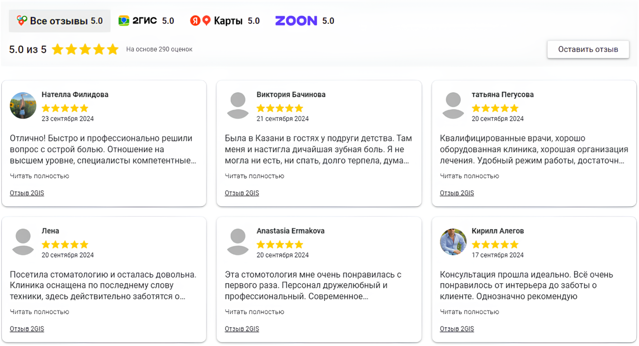Open Отзыв 2GIS link under татьяна Пегусова's review
639x346 pixels.
(x=457, y=193)
